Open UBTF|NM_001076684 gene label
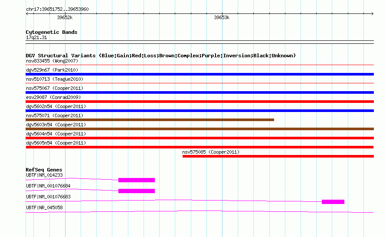Viewport: 386px width, 237px height. click(48, 186)
